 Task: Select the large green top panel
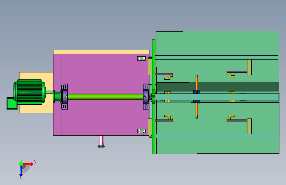pyautogui.click(x=217, y=43)
